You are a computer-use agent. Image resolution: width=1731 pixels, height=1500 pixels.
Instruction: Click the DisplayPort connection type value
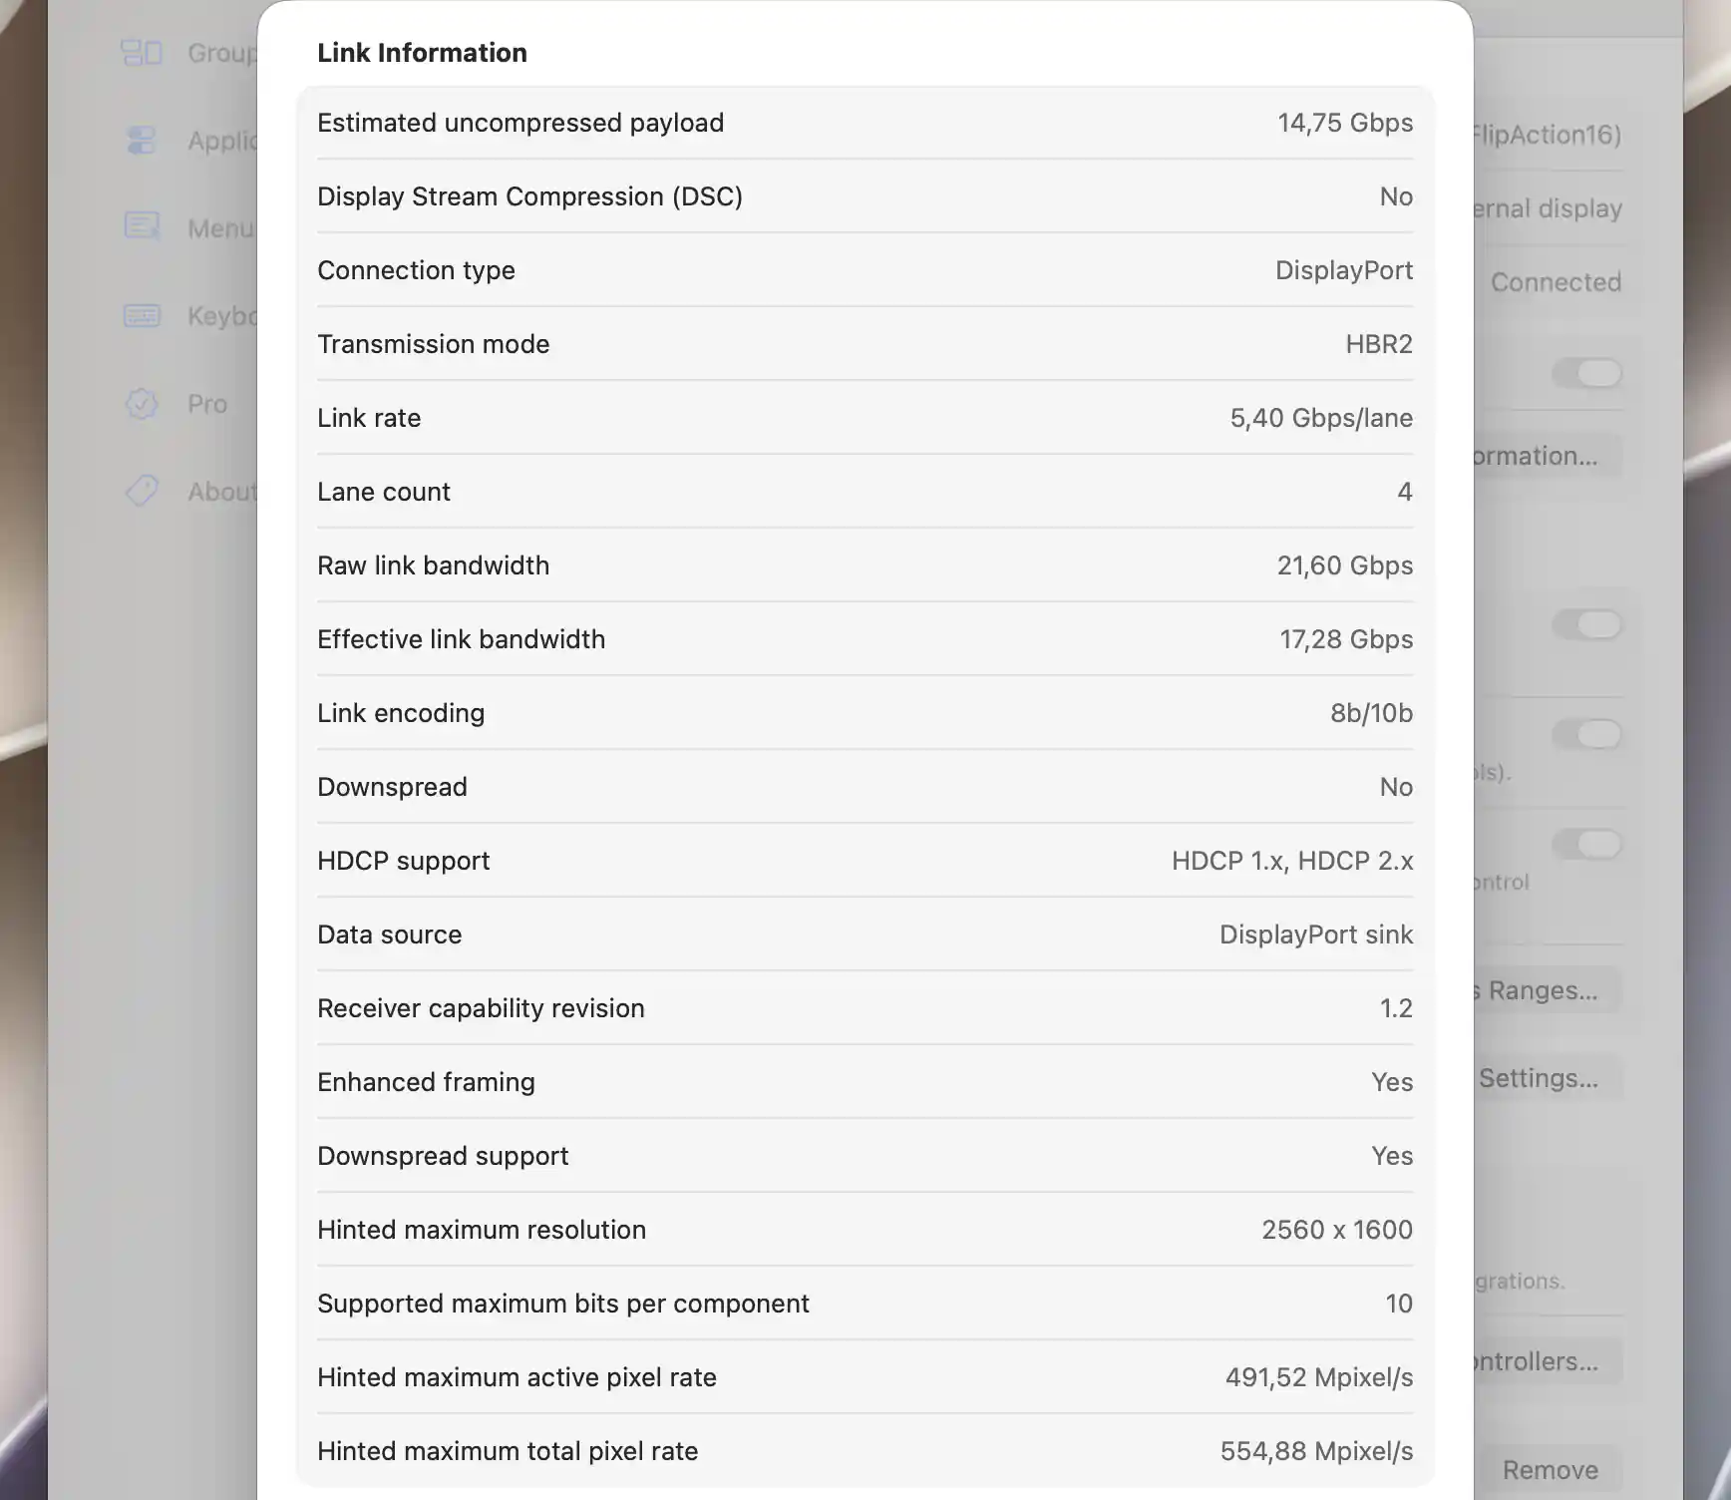(1344, 270)
